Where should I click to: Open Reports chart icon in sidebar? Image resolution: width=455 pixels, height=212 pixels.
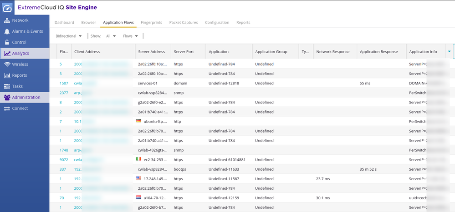7,75
